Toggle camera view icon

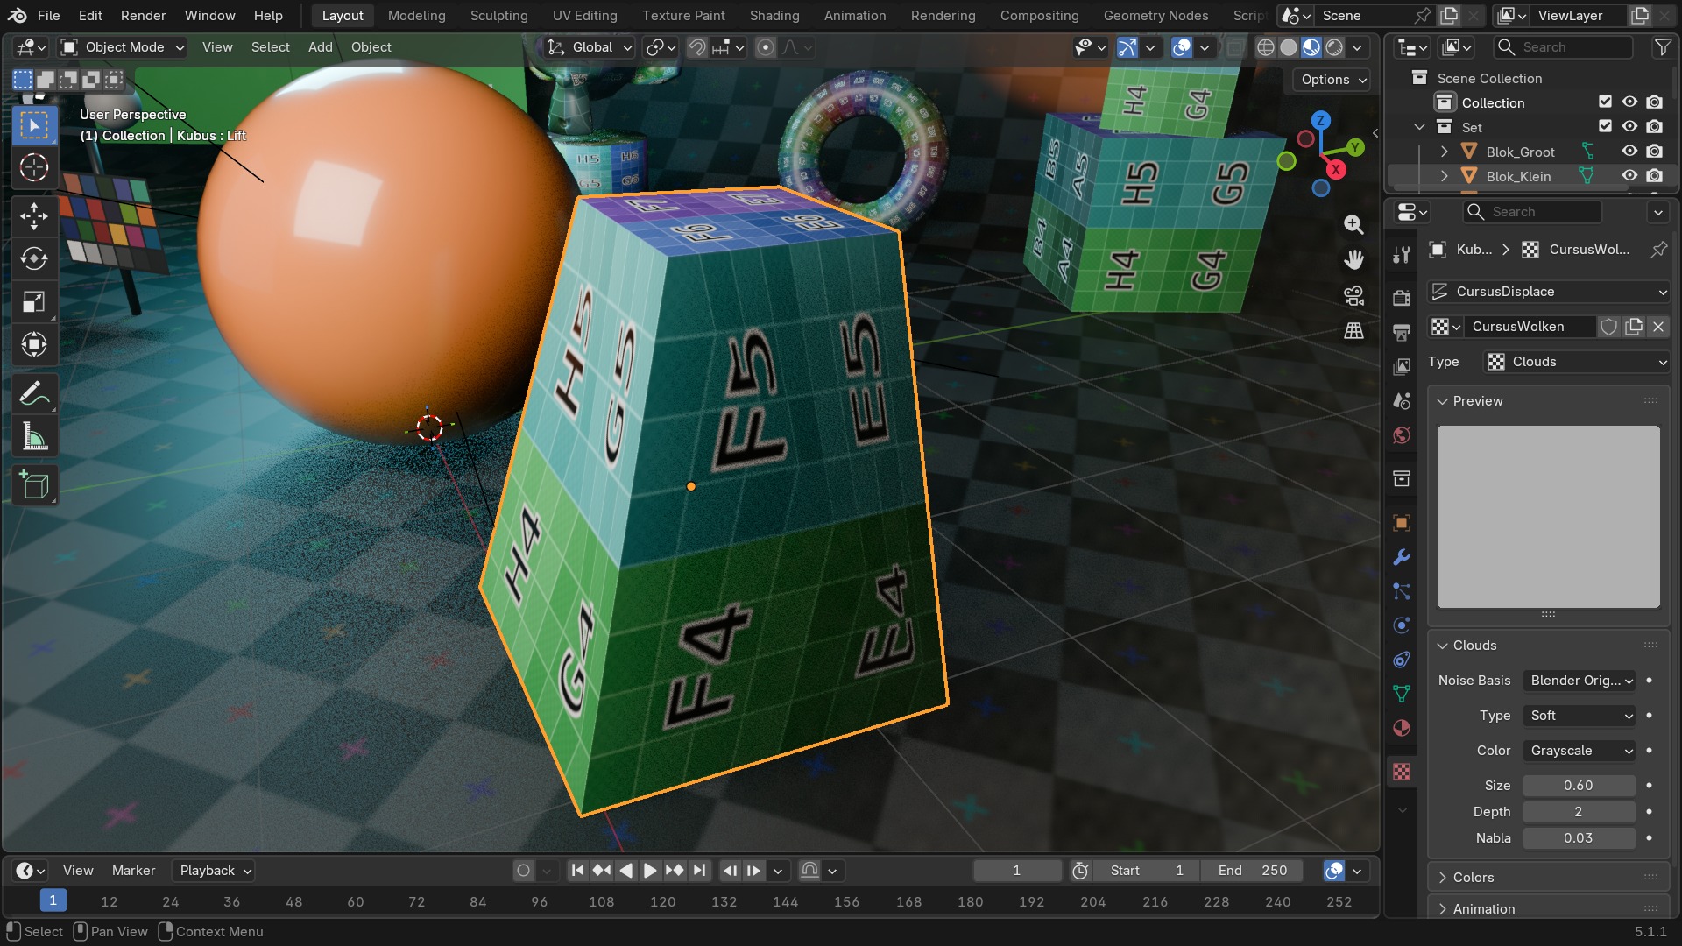1353,296
